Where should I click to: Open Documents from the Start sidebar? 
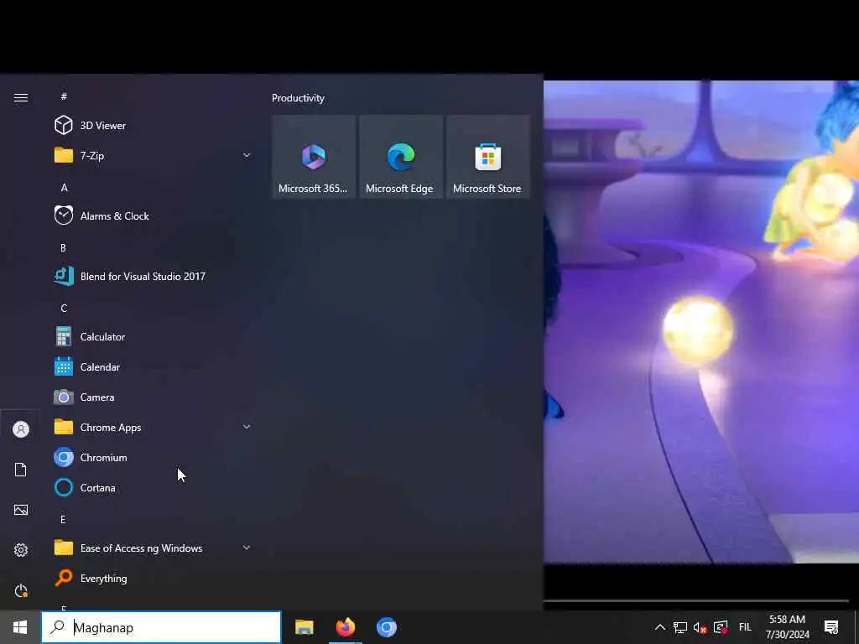point(21,470)
